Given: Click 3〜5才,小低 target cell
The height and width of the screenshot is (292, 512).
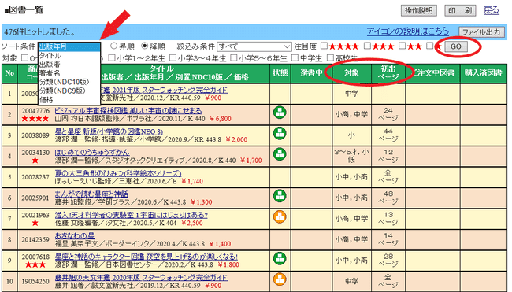Looking at the screenshot, I should point(351,157).
